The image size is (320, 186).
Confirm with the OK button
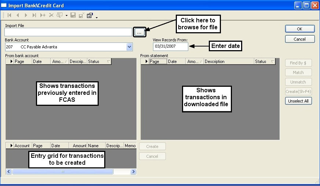click(300, 29)
